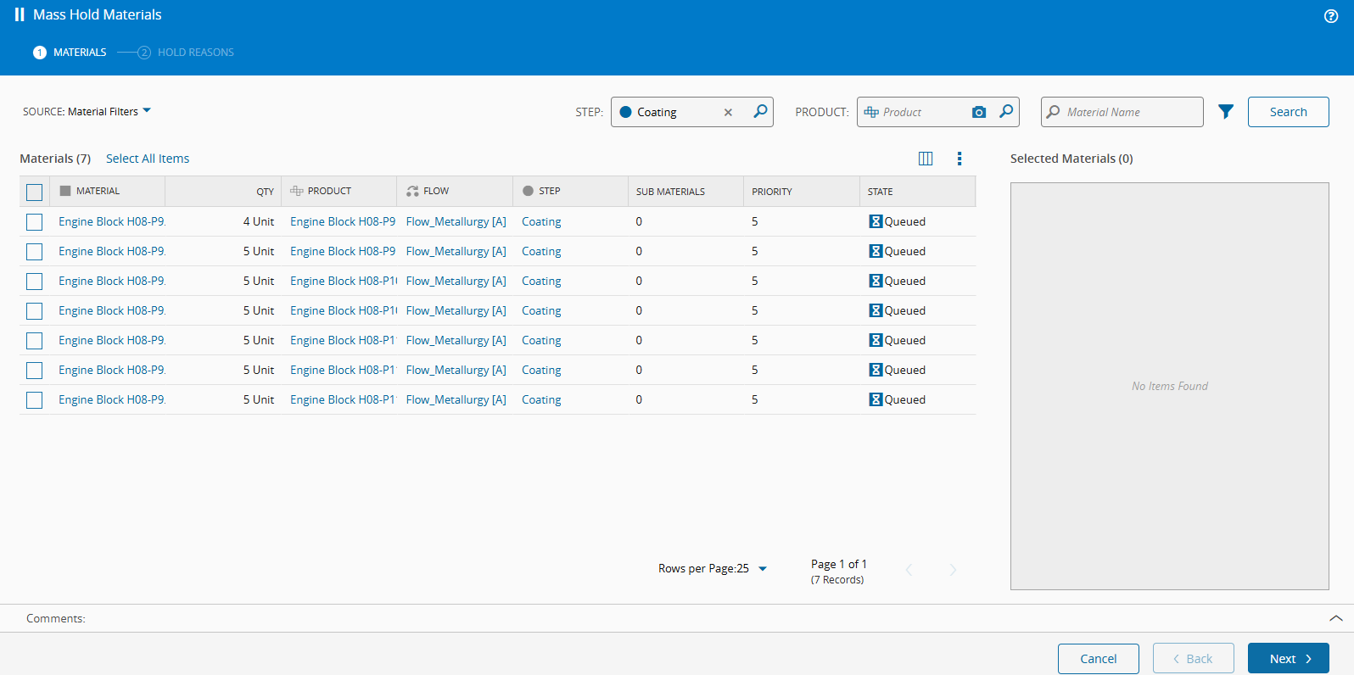Viewport: 1354px width, 675px height.
Task: Click the blue dot icon in Step field
Action: 626,112
